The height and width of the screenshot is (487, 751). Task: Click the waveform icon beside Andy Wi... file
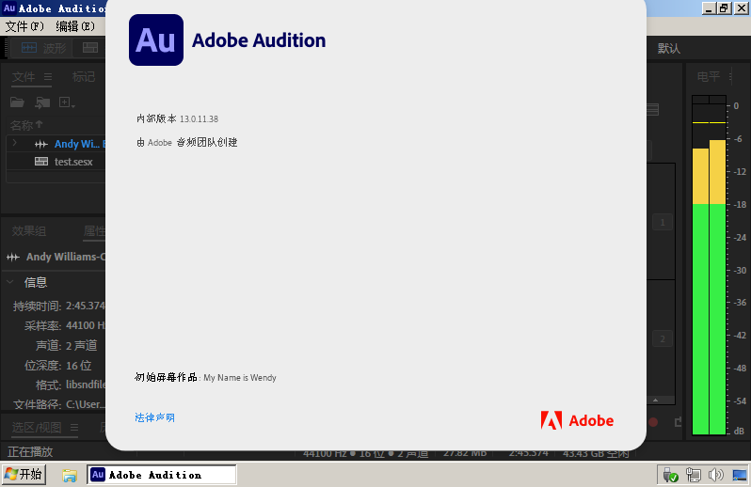[41, 144]
